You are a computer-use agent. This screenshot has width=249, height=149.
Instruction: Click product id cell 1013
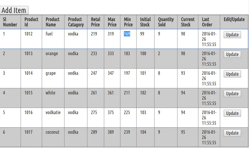(29, 53)
